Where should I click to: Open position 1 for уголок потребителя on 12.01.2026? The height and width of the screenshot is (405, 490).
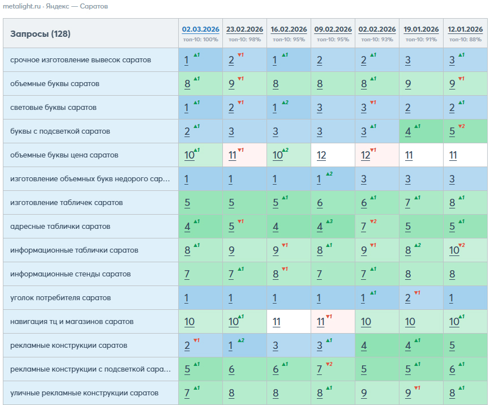click(452, 298)
